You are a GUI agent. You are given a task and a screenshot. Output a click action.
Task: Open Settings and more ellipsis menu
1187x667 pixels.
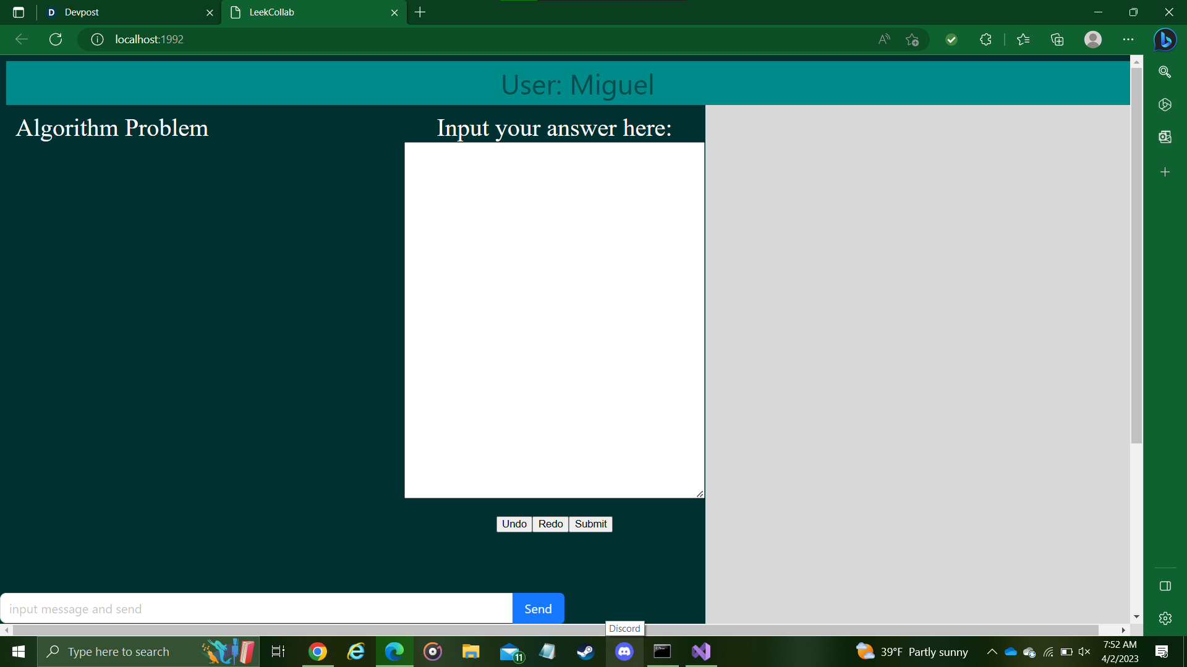1128,40
